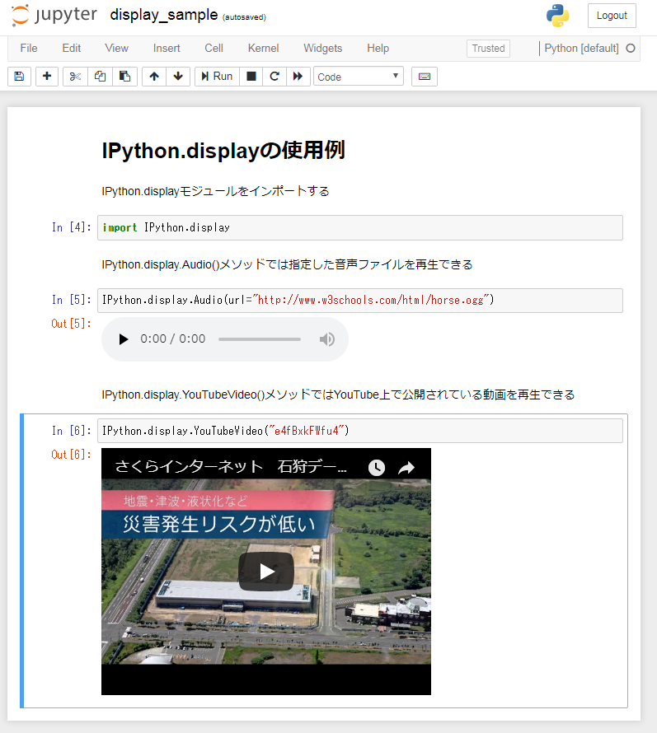Click the Out[5]: output prompt
The height and width of the screenshot is (733, 657).
[71, 324]
